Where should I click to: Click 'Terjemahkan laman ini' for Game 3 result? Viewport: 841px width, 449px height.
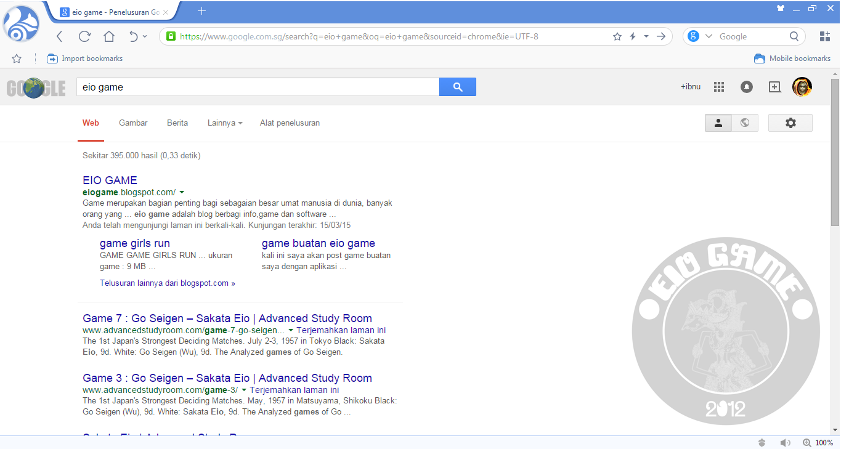coord(295,390)
